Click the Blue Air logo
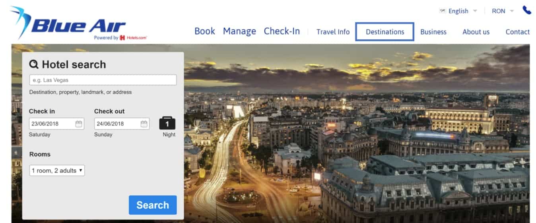This screenshot has height=223, width=536. pos(68,23)
